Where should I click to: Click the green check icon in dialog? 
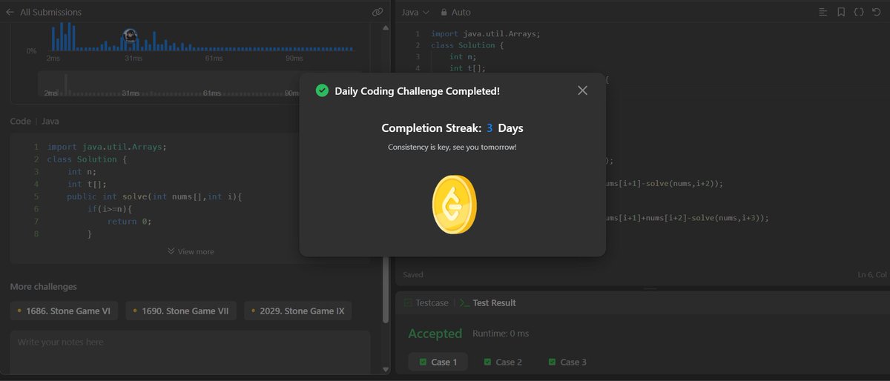coord(322,90)
